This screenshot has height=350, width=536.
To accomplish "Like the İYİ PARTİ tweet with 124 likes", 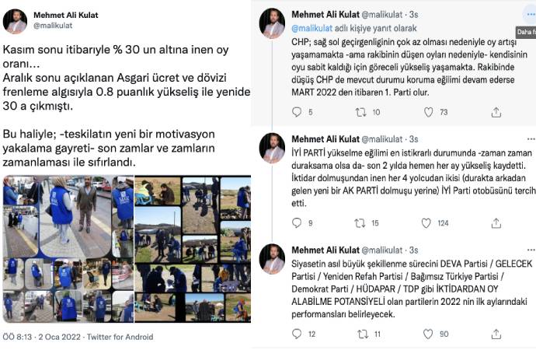I will pos(426,223).
